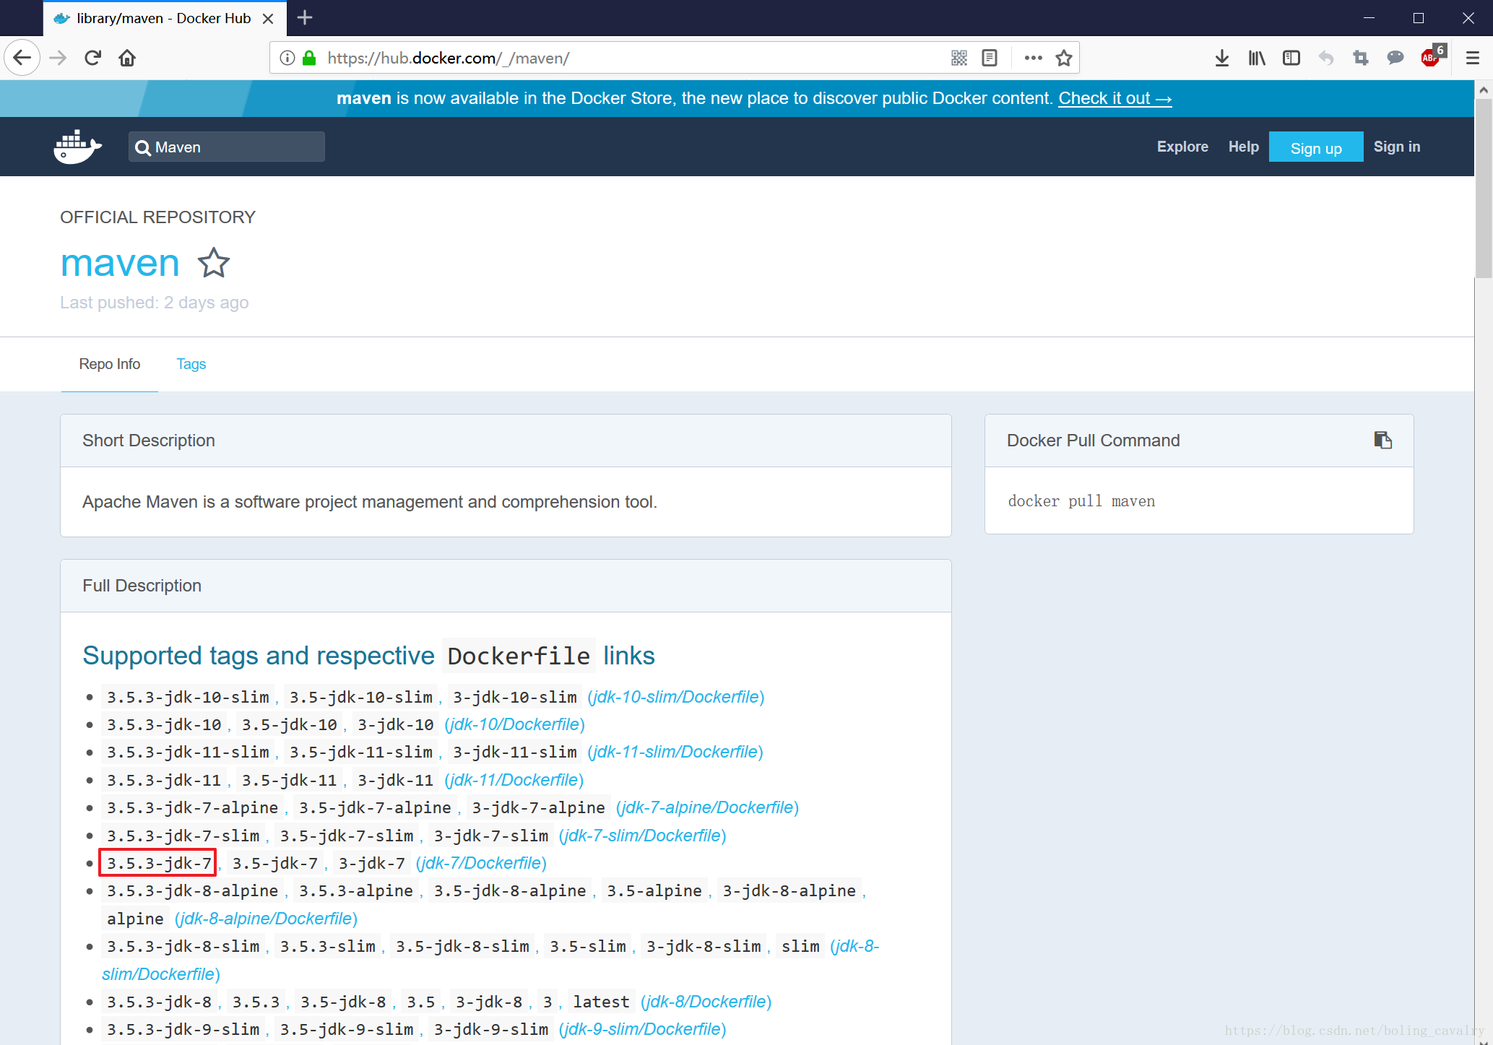Open the browser library icon
1493x1045 pixels.
click(x=1257, y=58)
